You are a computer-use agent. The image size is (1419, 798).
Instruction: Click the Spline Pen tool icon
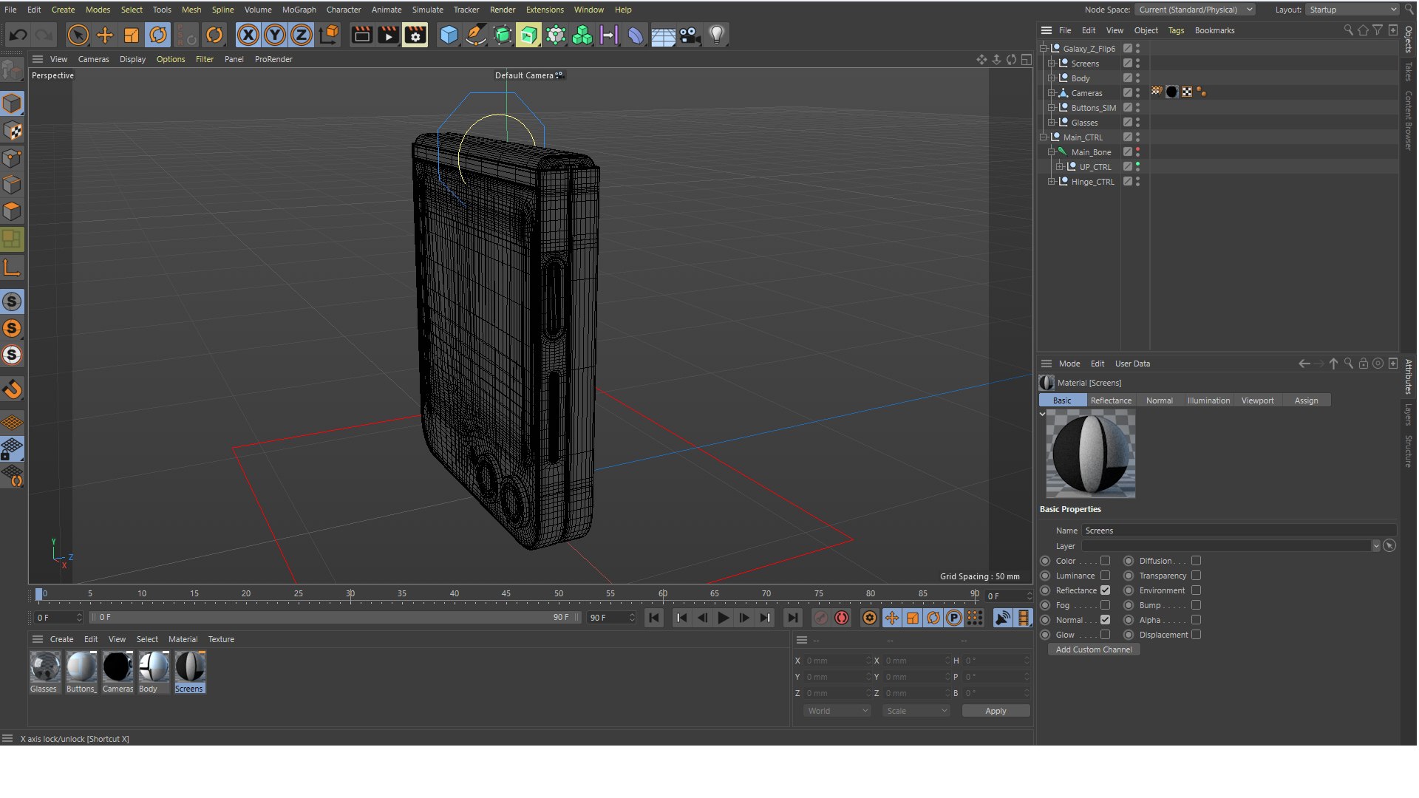[x=475, y=35]
